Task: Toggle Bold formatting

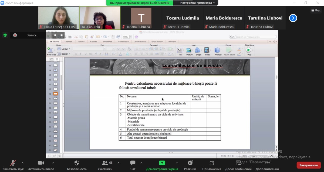Action: click(76, 54)
